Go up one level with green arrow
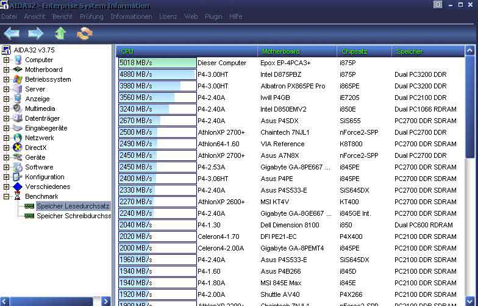 (x=60, y=33)
